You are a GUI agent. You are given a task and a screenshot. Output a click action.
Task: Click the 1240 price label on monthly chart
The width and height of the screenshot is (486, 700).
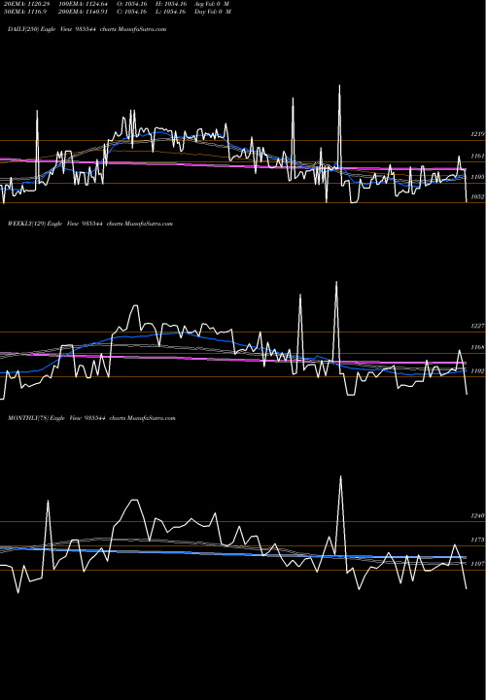pos(477,516)
